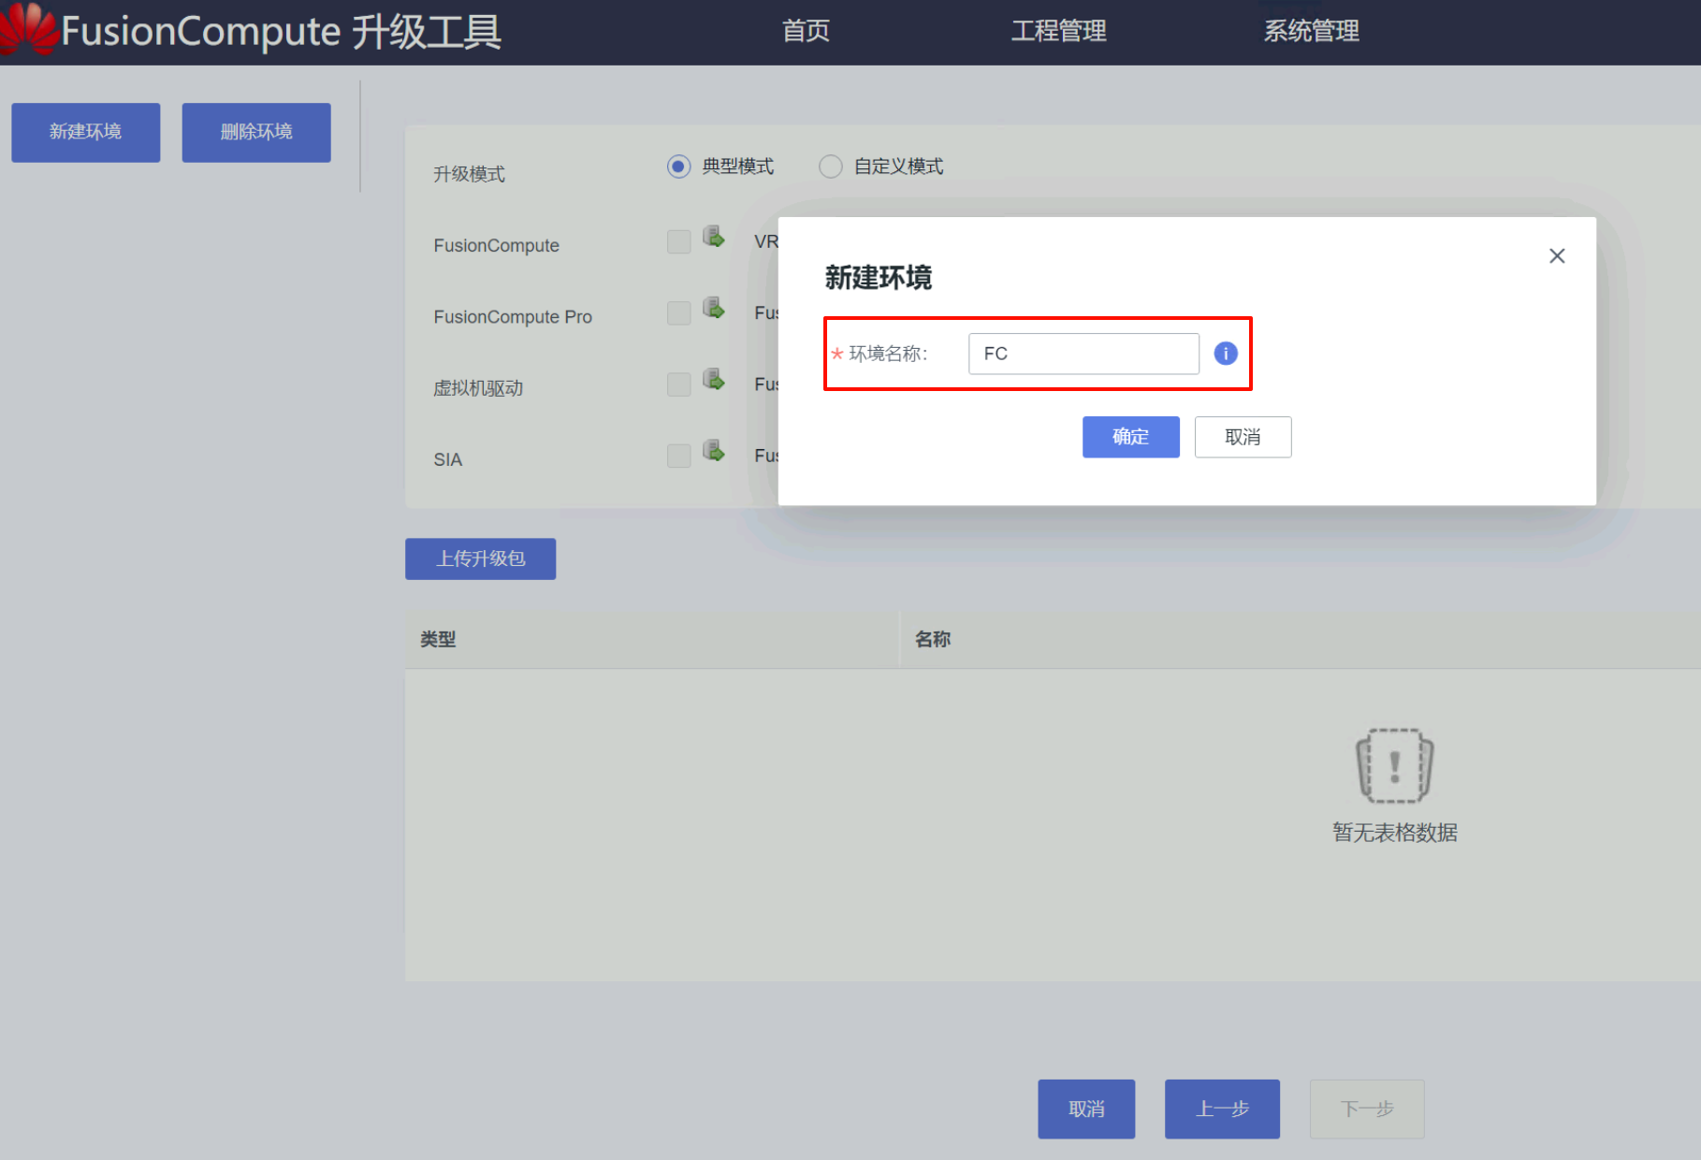Click the package icon in SIA row
This screenshot has width=1701, height=1160.
click(714, 451)
